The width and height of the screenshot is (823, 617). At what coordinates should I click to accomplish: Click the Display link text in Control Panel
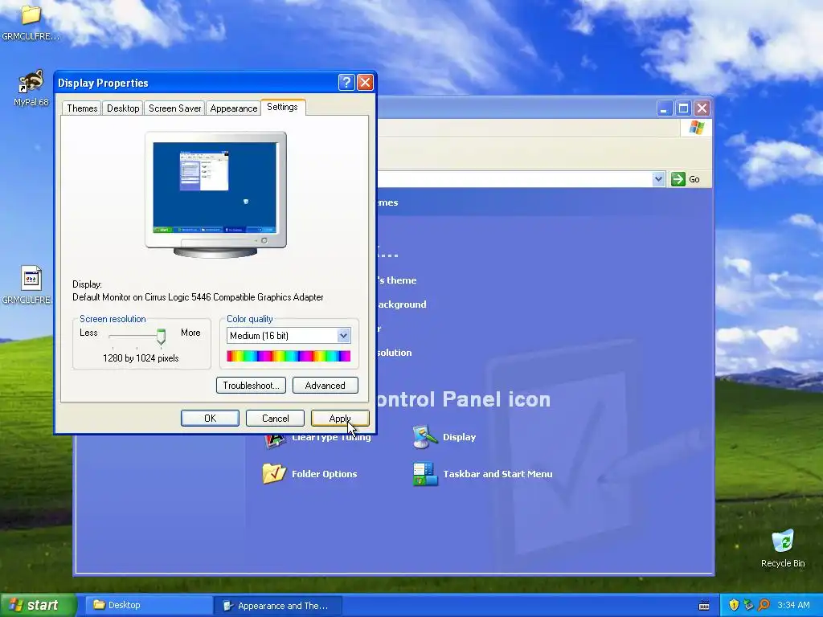coord(459,437)
